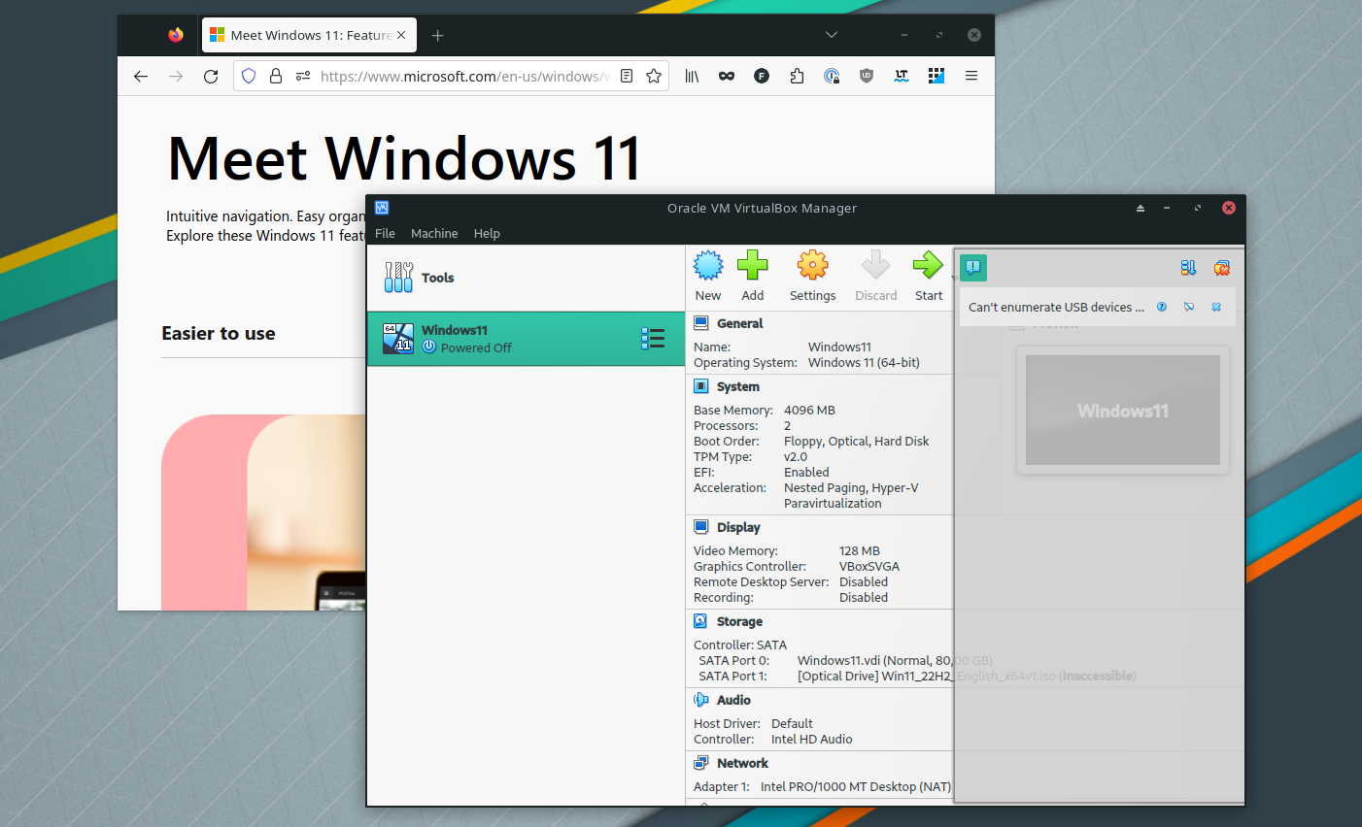Start the VM with green arrow

coord(928,265)
